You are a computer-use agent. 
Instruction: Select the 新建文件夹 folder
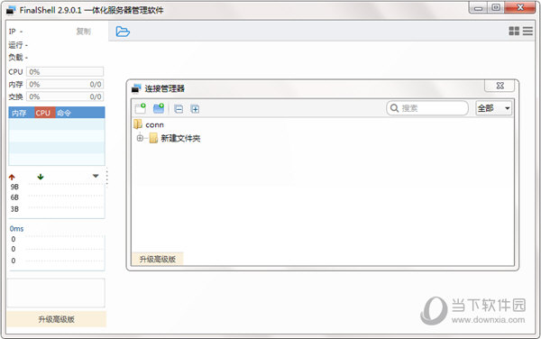point(175,138)
